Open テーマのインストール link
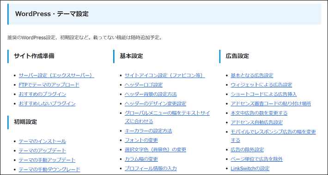Screen dimensions: 328x175 tap(42, 141)
